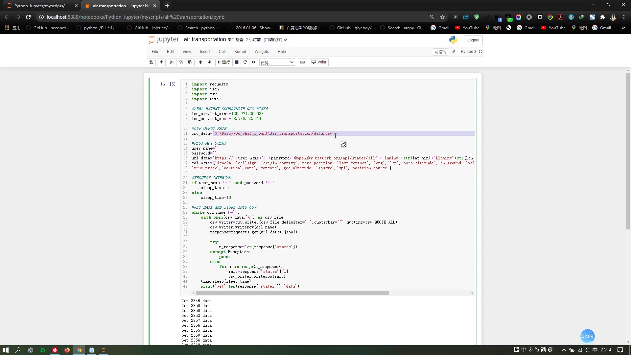Open the command palette keyboard icon
This screenshot has width=631, height=355.
(x=303, y=62)
